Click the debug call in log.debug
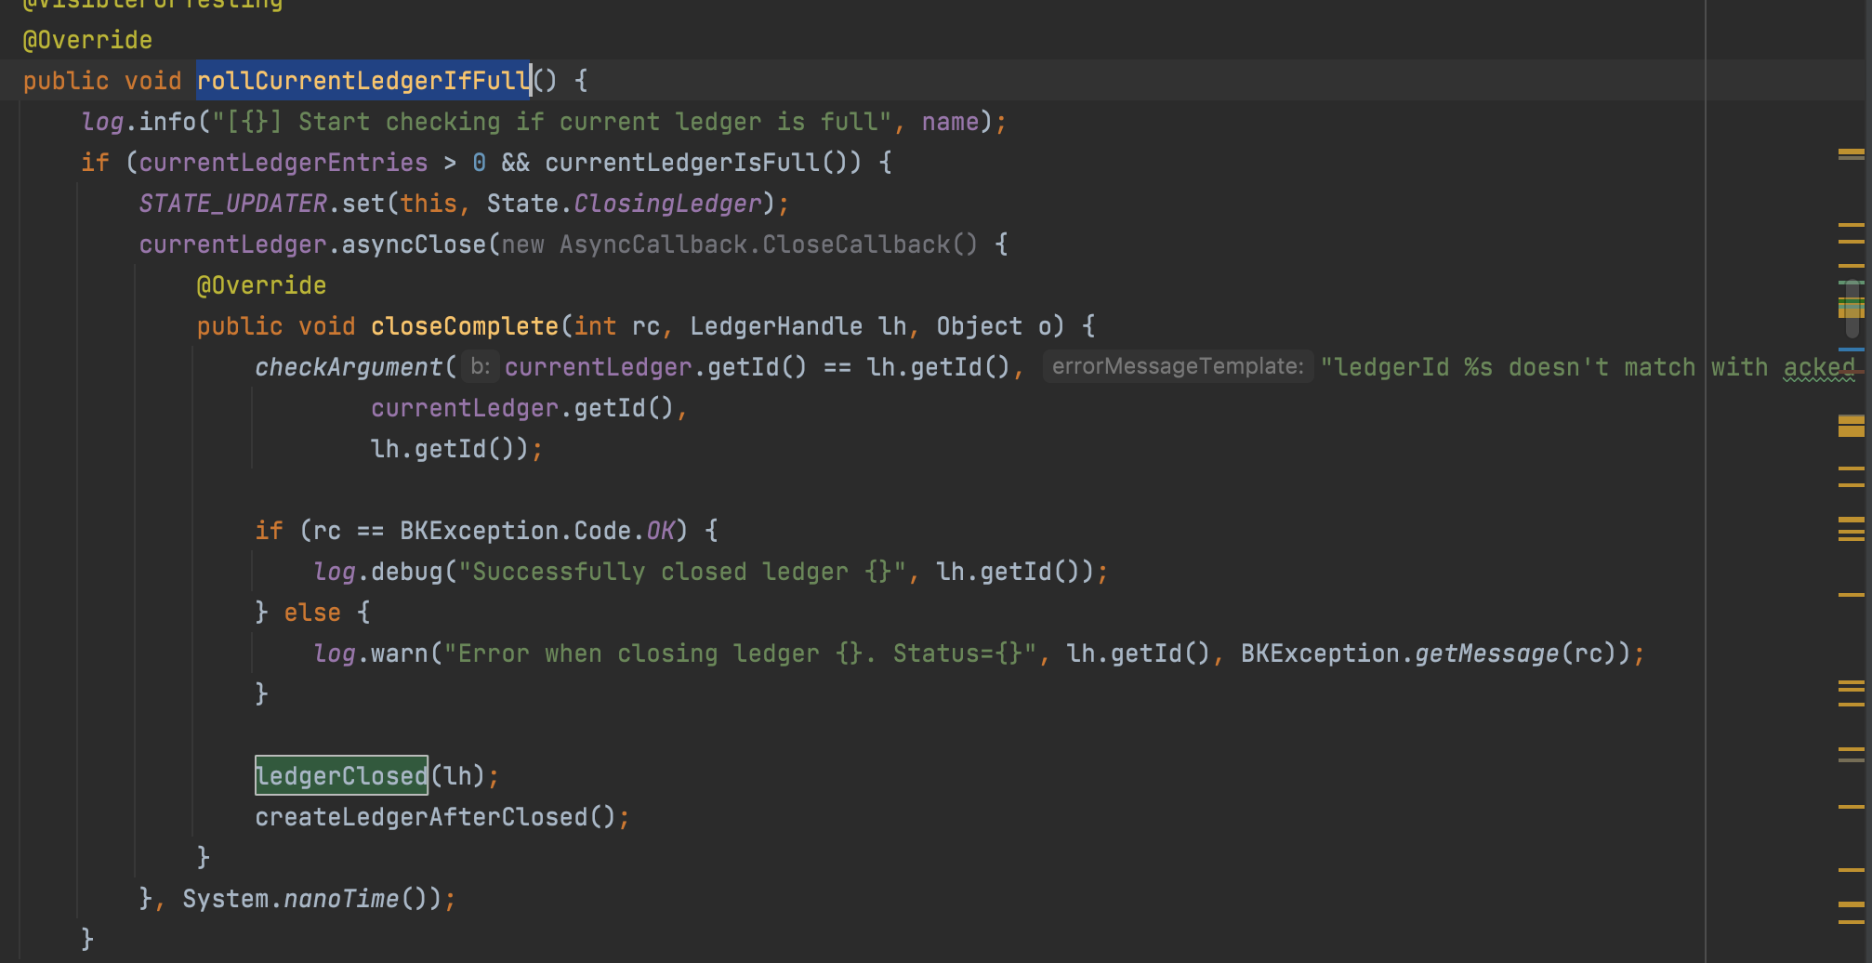Image resolution: width=1872 pixels, height=963 pixels. 406,572
